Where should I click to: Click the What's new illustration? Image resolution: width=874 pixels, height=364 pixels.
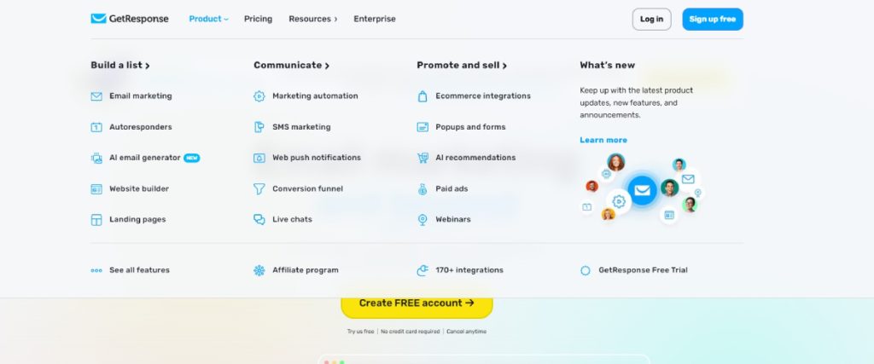(x=642, y=189)
